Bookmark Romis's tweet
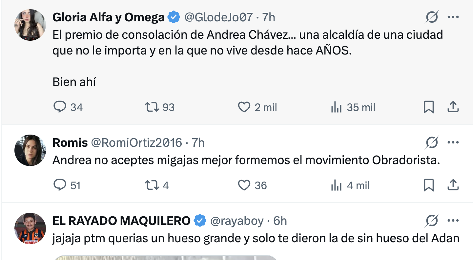This screenshot has height=260, width=473. 429,185
